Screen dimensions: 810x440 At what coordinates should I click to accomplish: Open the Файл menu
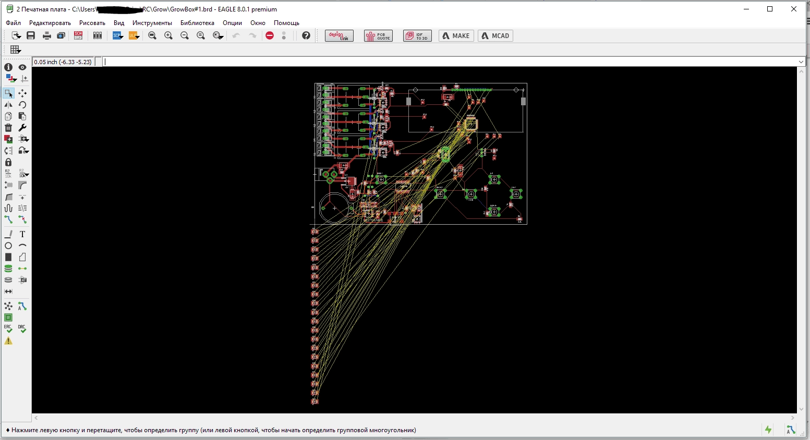click(x=14, y=23)
